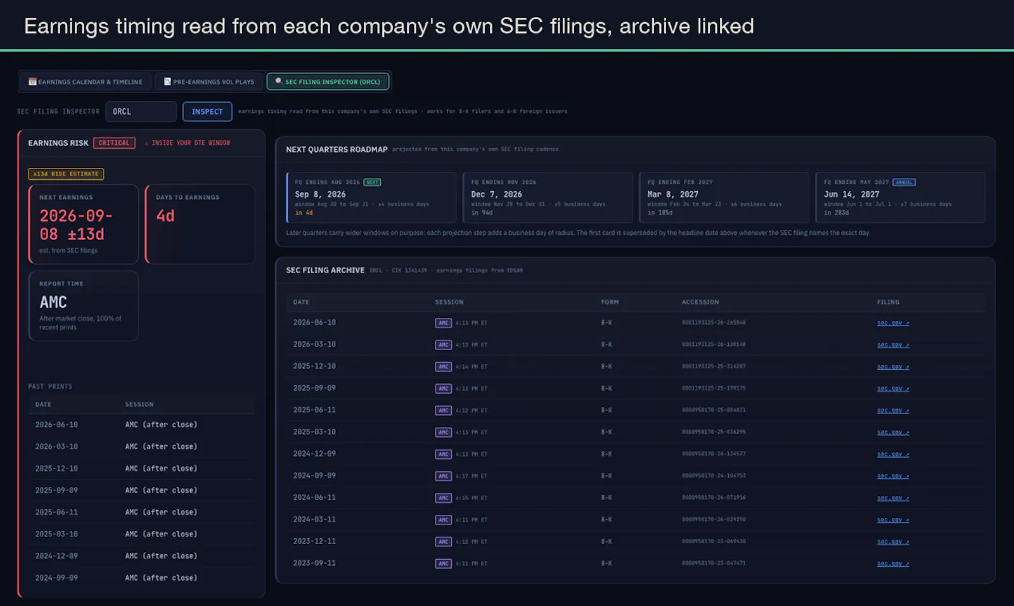Click the Inspect button
The image size is (1014, 606).
point(207,111)
